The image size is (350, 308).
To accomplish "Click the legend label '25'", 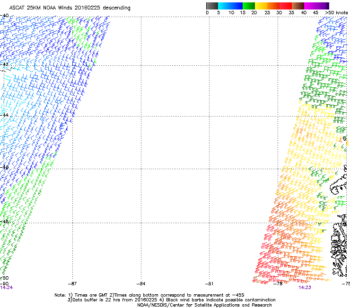I will [267, 13].
